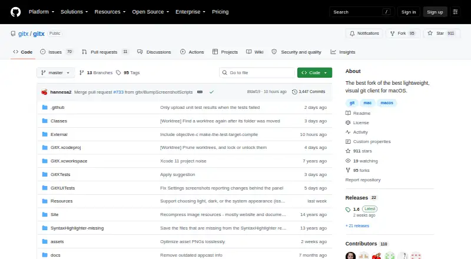Open the header menu icon beside Sign up
The height and width of the screenshot is (259, 471).
pos(455,12)
